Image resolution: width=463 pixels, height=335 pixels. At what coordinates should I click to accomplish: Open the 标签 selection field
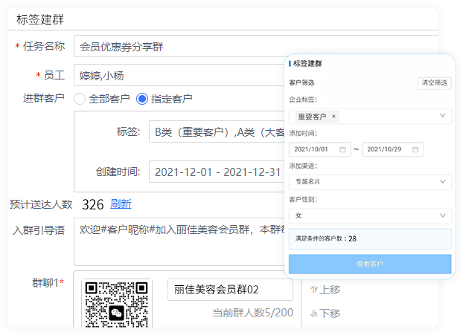tap(216, 132)
